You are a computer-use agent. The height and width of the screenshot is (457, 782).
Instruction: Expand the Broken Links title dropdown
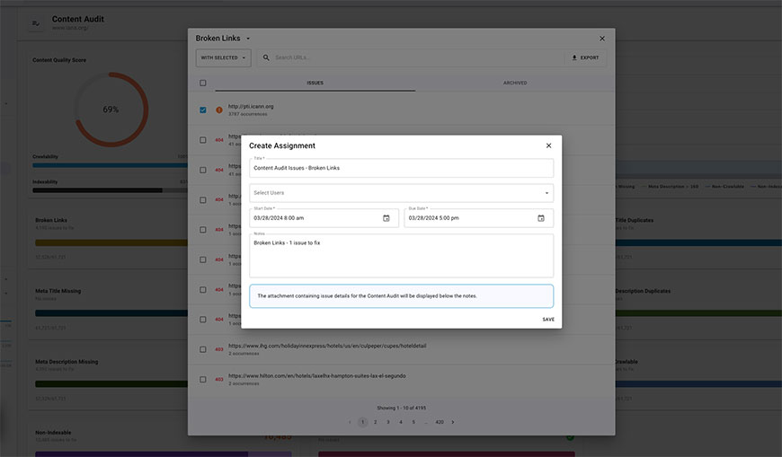pos(248,39)
